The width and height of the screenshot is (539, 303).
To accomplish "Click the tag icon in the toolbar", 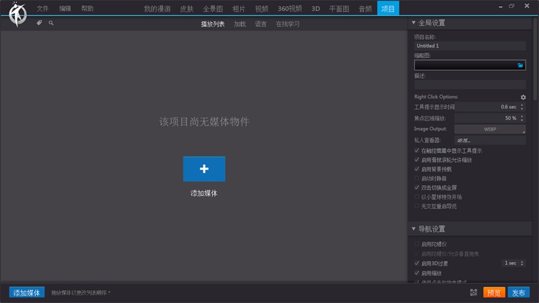I will (x=39, y=23).
